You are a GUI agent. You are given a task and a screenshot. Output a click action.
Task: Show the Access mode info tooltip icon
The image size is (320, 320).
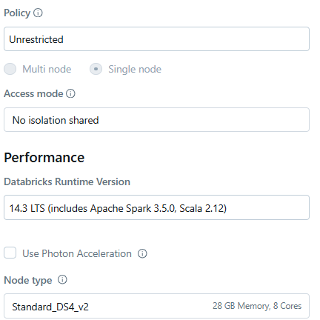70,93
